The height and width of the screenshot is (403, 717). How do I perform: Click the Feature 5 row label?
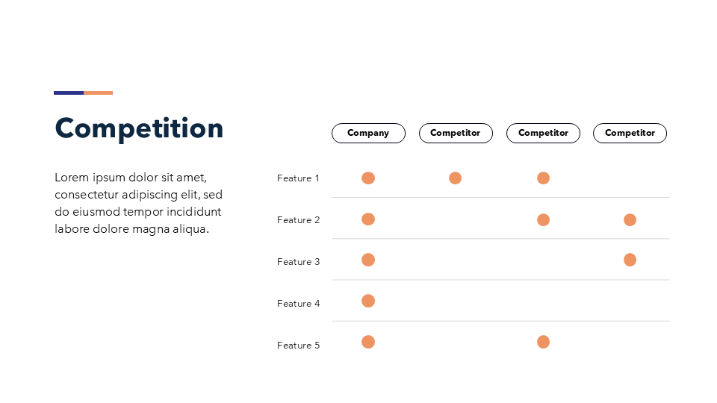tap(298, 346)
